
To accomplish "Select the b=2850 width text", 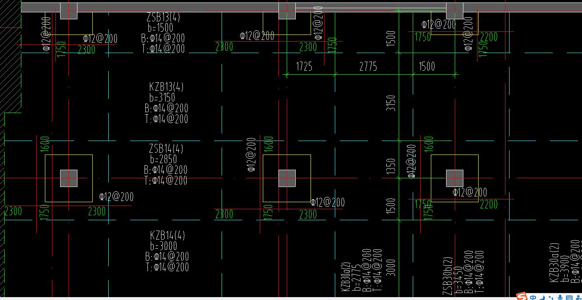I will click(x=164, y=159).
